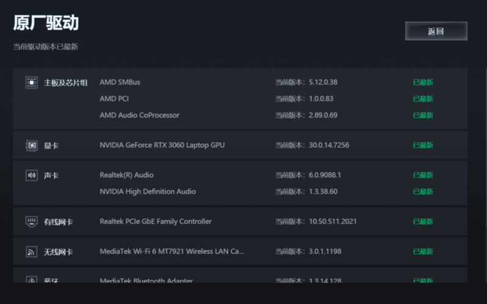Click the wireless signal icon next to 无线网卡

(x=32, y=252)
